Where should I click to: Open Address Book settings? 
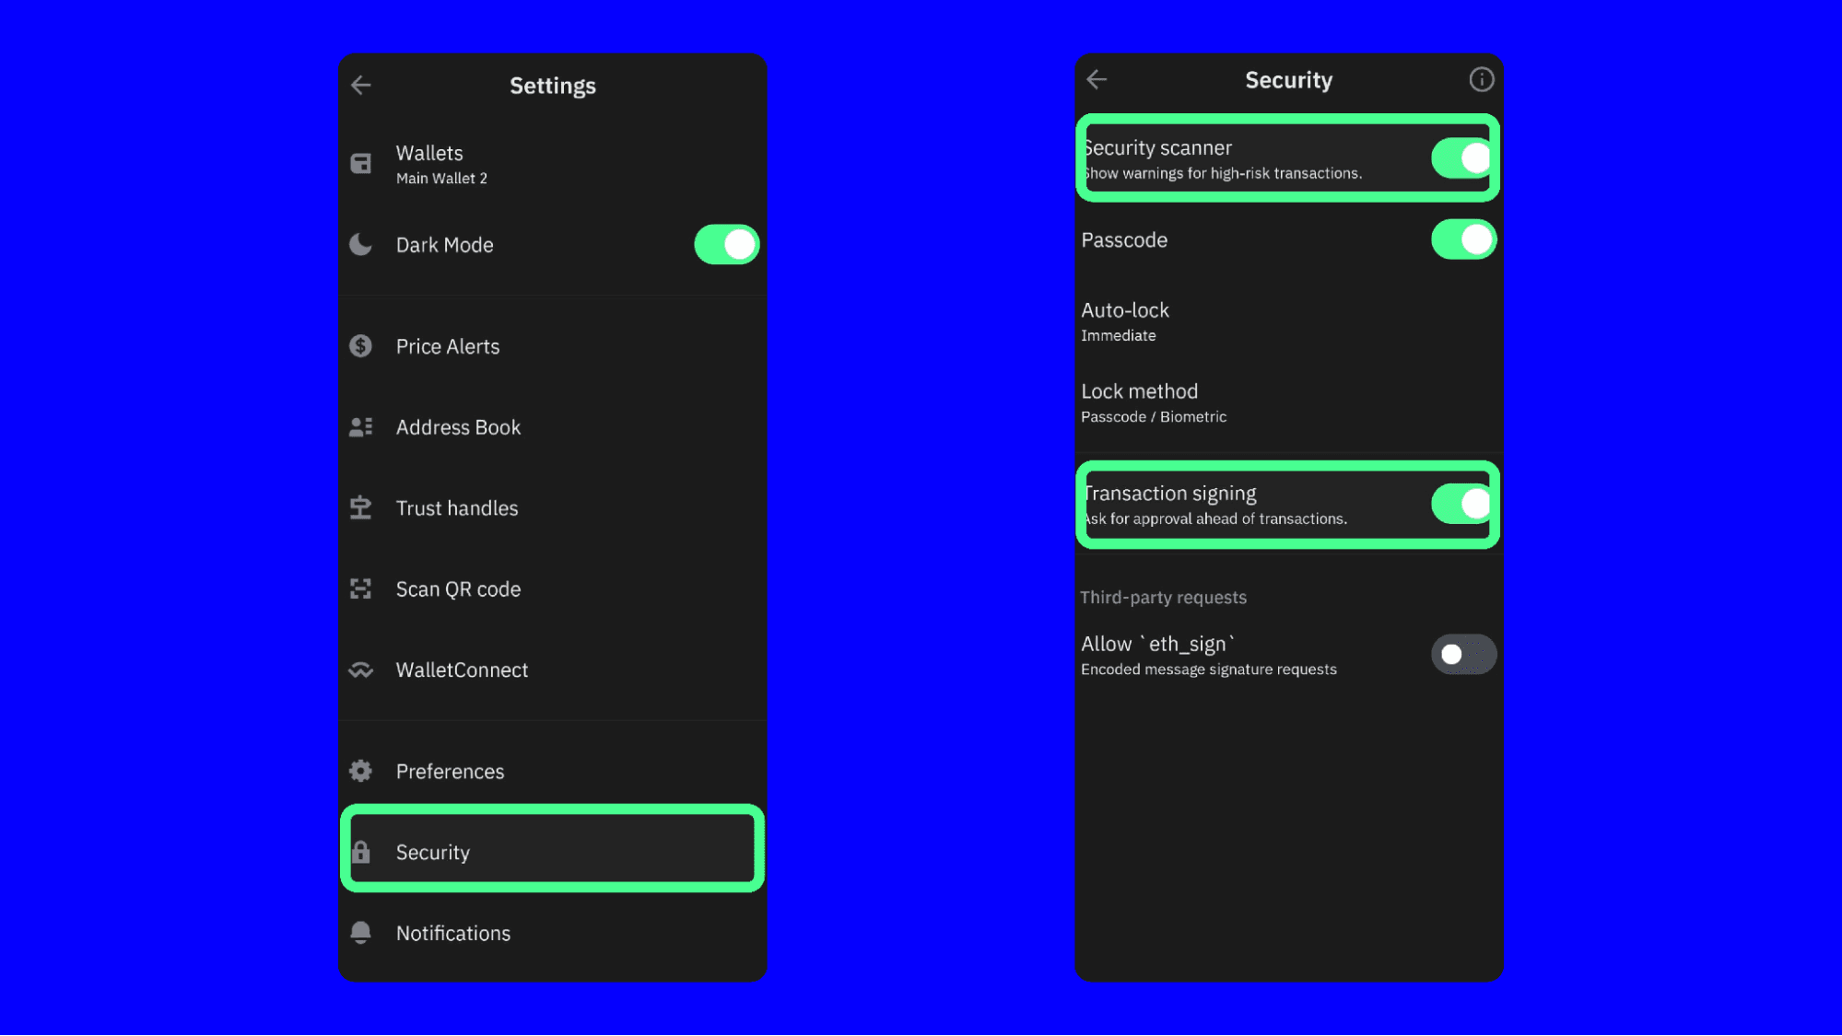(x=458, y=426)
